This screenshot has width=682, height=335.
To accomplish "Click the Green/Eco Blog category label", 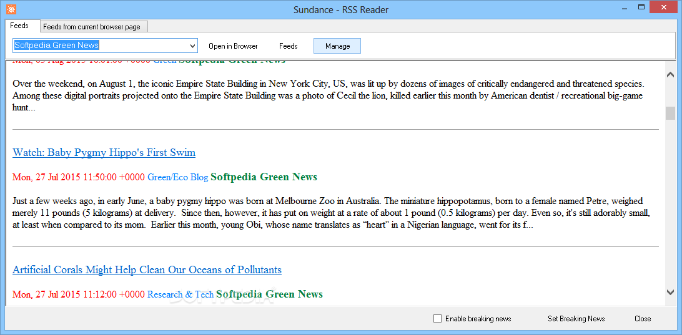I will 178,177.
